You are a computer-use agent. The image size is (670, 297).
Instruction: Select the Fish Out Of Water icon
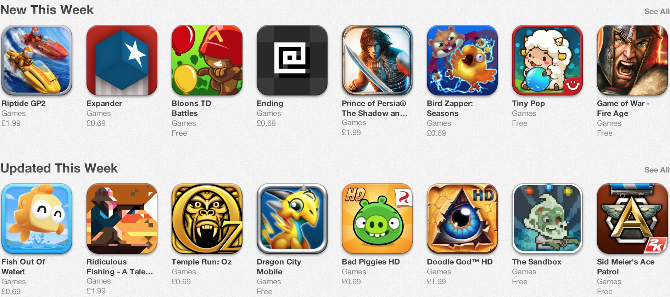pyautogui.click(x=37, y=219)
